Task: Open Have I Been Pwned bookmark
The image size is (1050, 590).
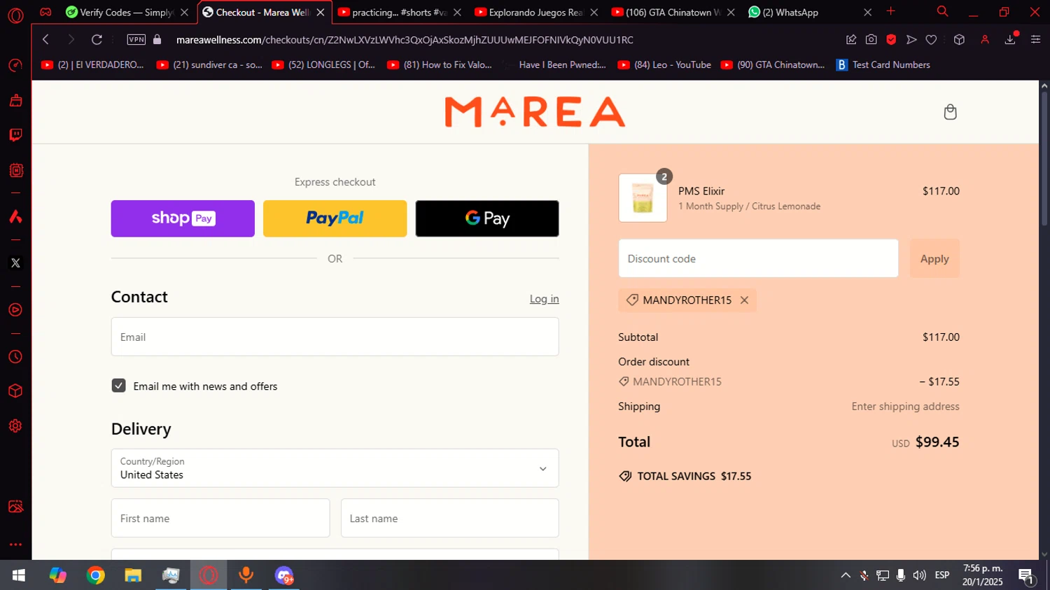Action: click(556, 64)
